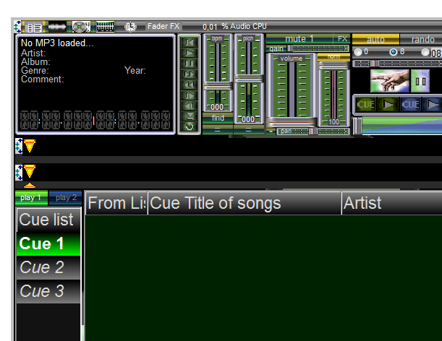Select the radio button labeled 8
442x341 pixels.
pos(394,52)
